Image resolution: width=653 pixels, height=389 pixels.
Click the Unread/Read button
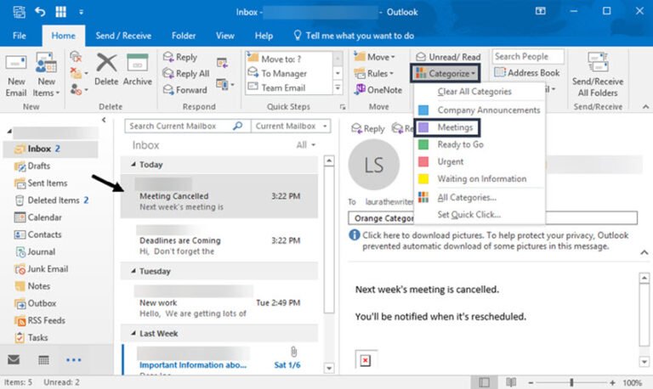449,57
